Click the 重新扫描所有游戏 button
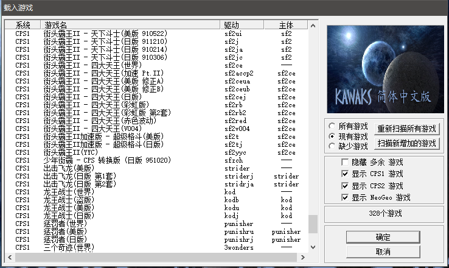 (x=407, y=129)
